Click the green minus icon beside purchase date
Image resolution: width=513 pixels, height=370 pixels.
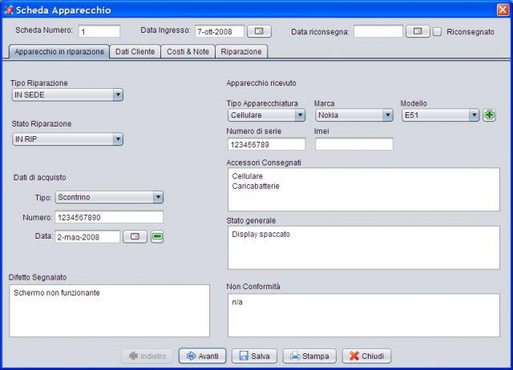tap(157, 236)
